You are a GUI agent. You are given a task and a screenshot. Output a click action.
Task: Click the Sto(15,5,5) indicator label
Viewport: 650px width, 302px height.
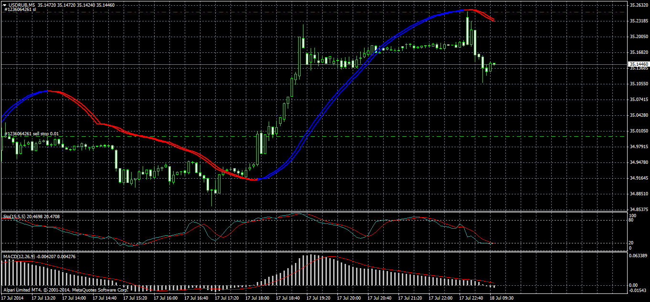[14, 216]
